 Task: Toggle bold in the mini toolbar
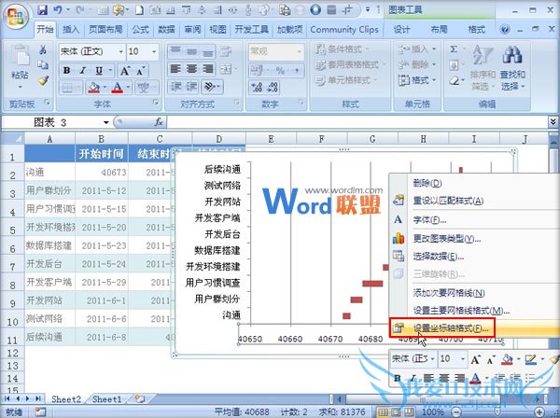point(398,378)
